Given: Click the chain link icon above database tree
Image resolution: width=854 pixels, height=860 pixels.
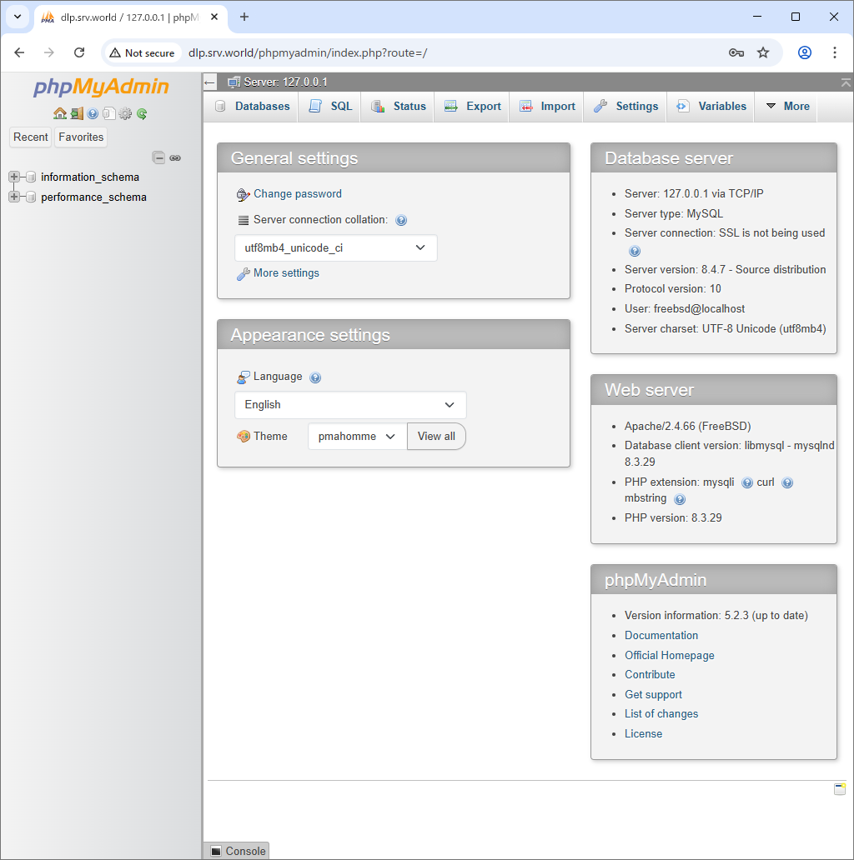Looking at the screenshot, I should click(x=175, y=158).
